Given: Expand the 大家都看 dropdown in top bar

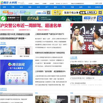Looking at the screenshot, I should 45,3.
